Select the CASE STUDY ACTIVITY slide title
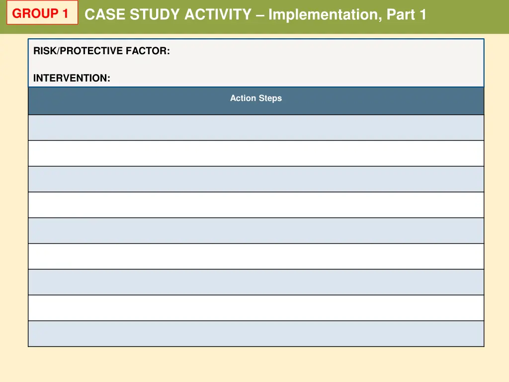Image resolution: width=509 pixels, height=382 pixels. pyautogui.click(x=255, y=14)
